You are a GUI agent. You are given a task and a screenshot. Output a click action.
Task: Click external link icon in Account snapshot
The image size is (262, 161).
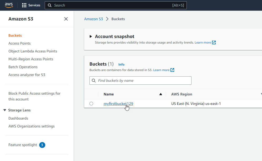(x=214, y=42)
